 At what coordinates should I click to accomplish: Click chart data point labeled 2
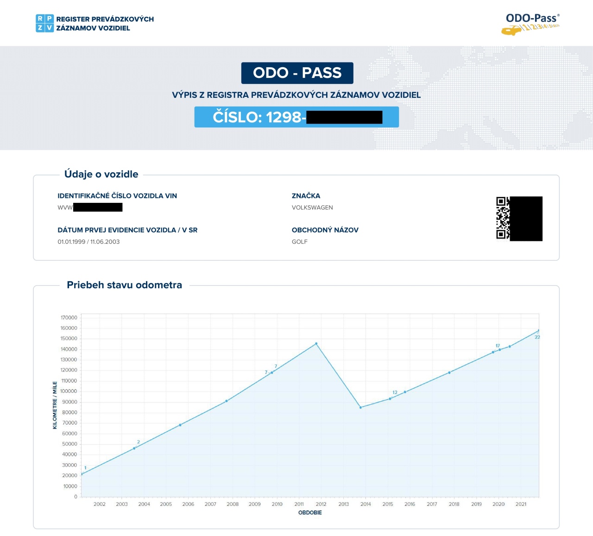tap(134, 448)
